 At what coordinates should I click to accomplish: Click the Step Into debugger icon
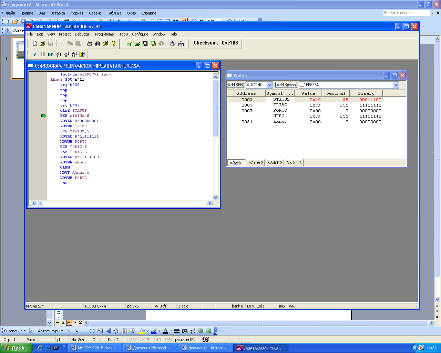[x=59, y=54]
